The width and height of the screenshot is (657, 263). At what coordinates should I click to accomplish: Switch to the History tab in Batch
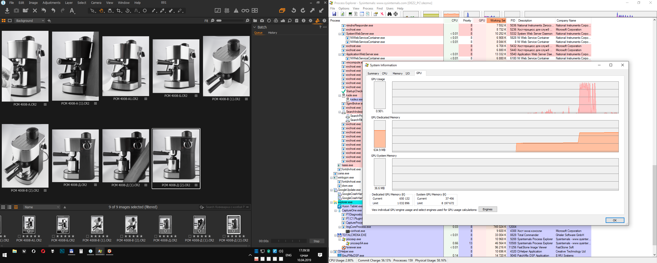[273, 33]
